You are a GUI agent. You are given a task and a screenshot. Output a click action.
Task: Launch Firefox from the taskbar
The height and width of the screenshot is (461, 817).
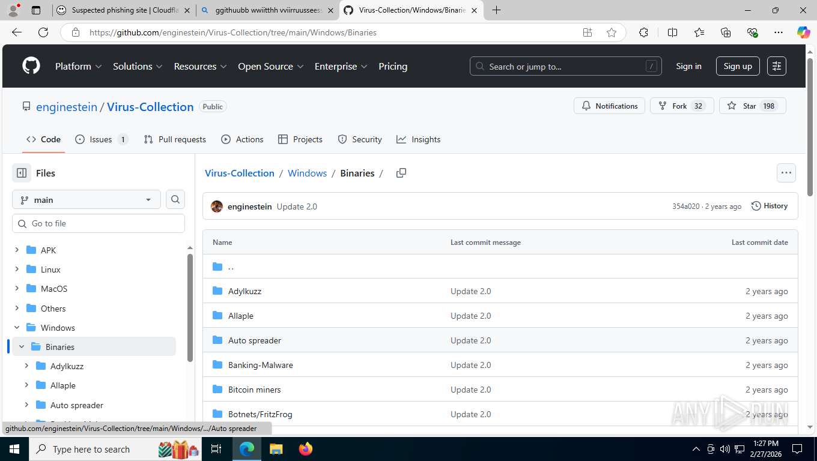306,449
